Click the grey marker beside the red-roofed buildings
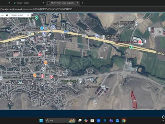 coord(150,29)
